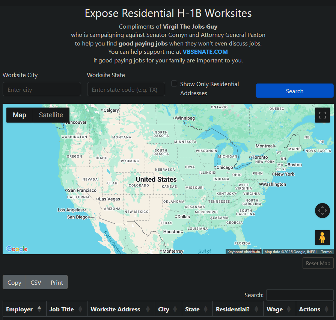Sort table by Employer column

point(24,309)
